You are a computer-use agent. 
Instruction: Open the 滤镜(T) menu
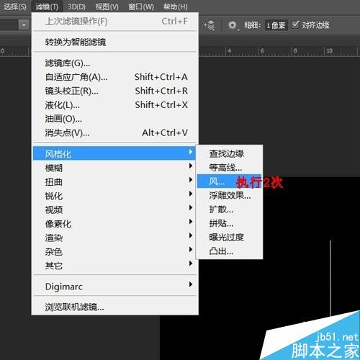(47, 6)
